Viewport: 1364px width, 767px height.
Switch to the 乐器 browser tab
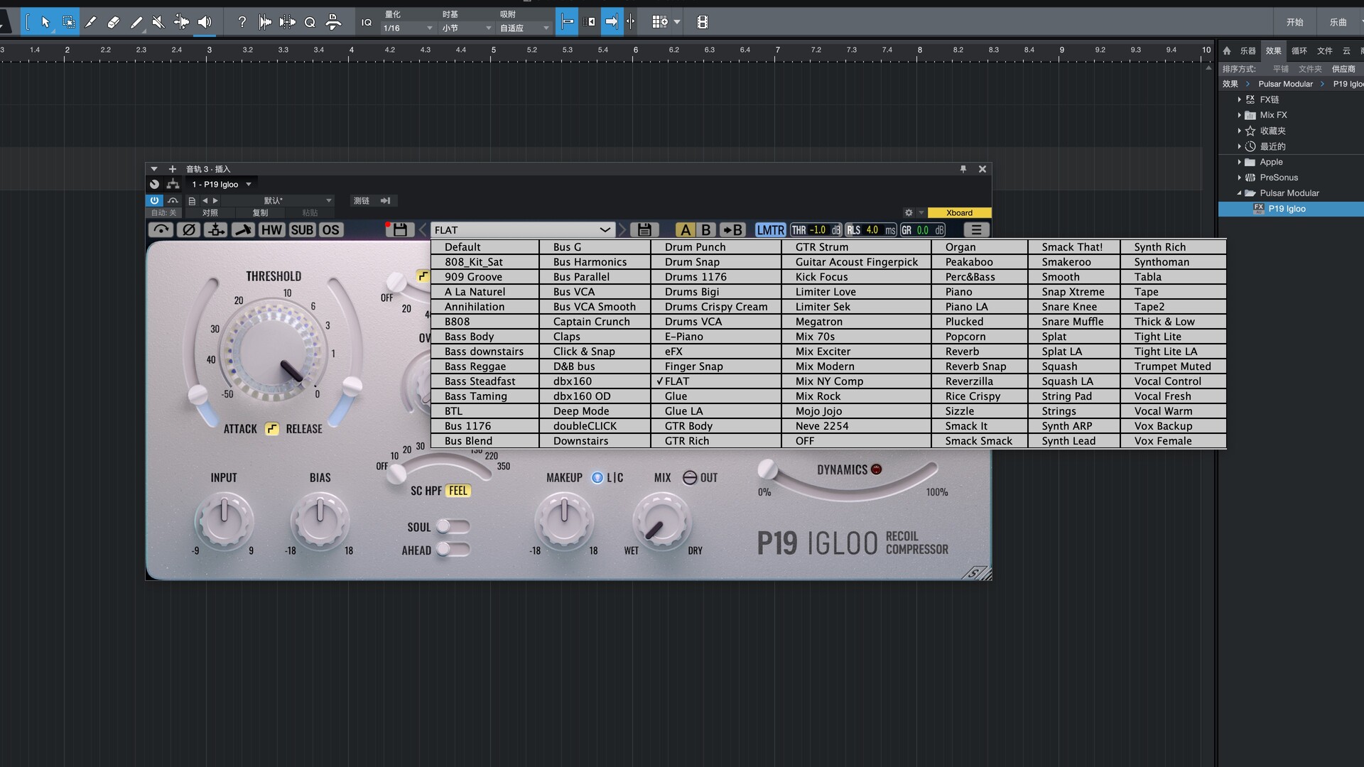(1247, 50)
